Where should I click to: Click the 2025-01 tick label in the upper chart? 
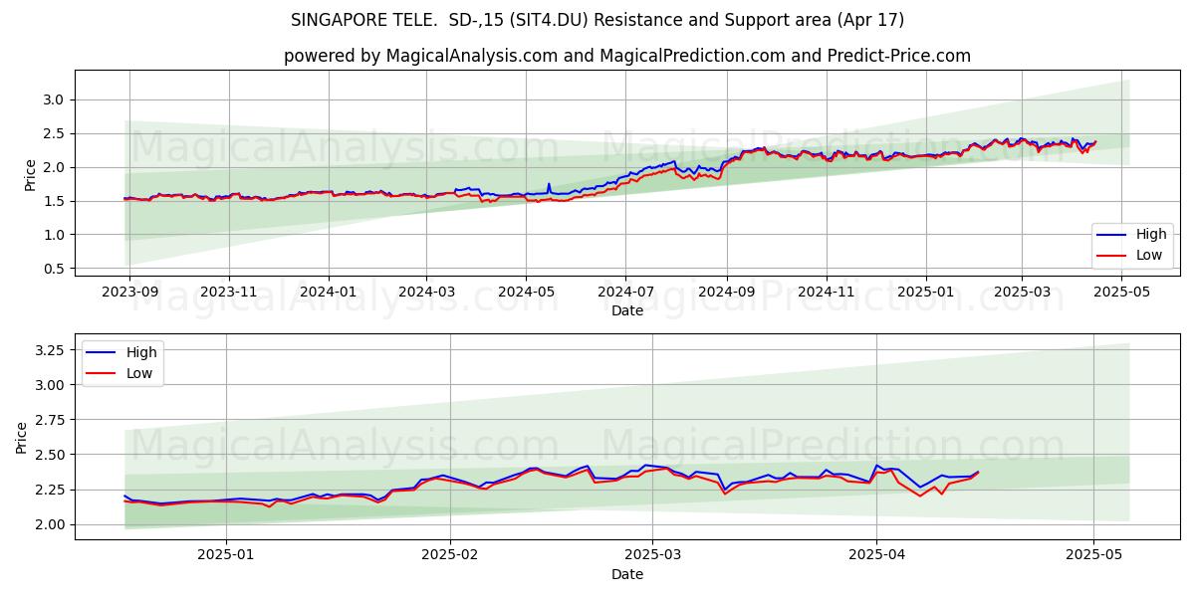point(925,293)
